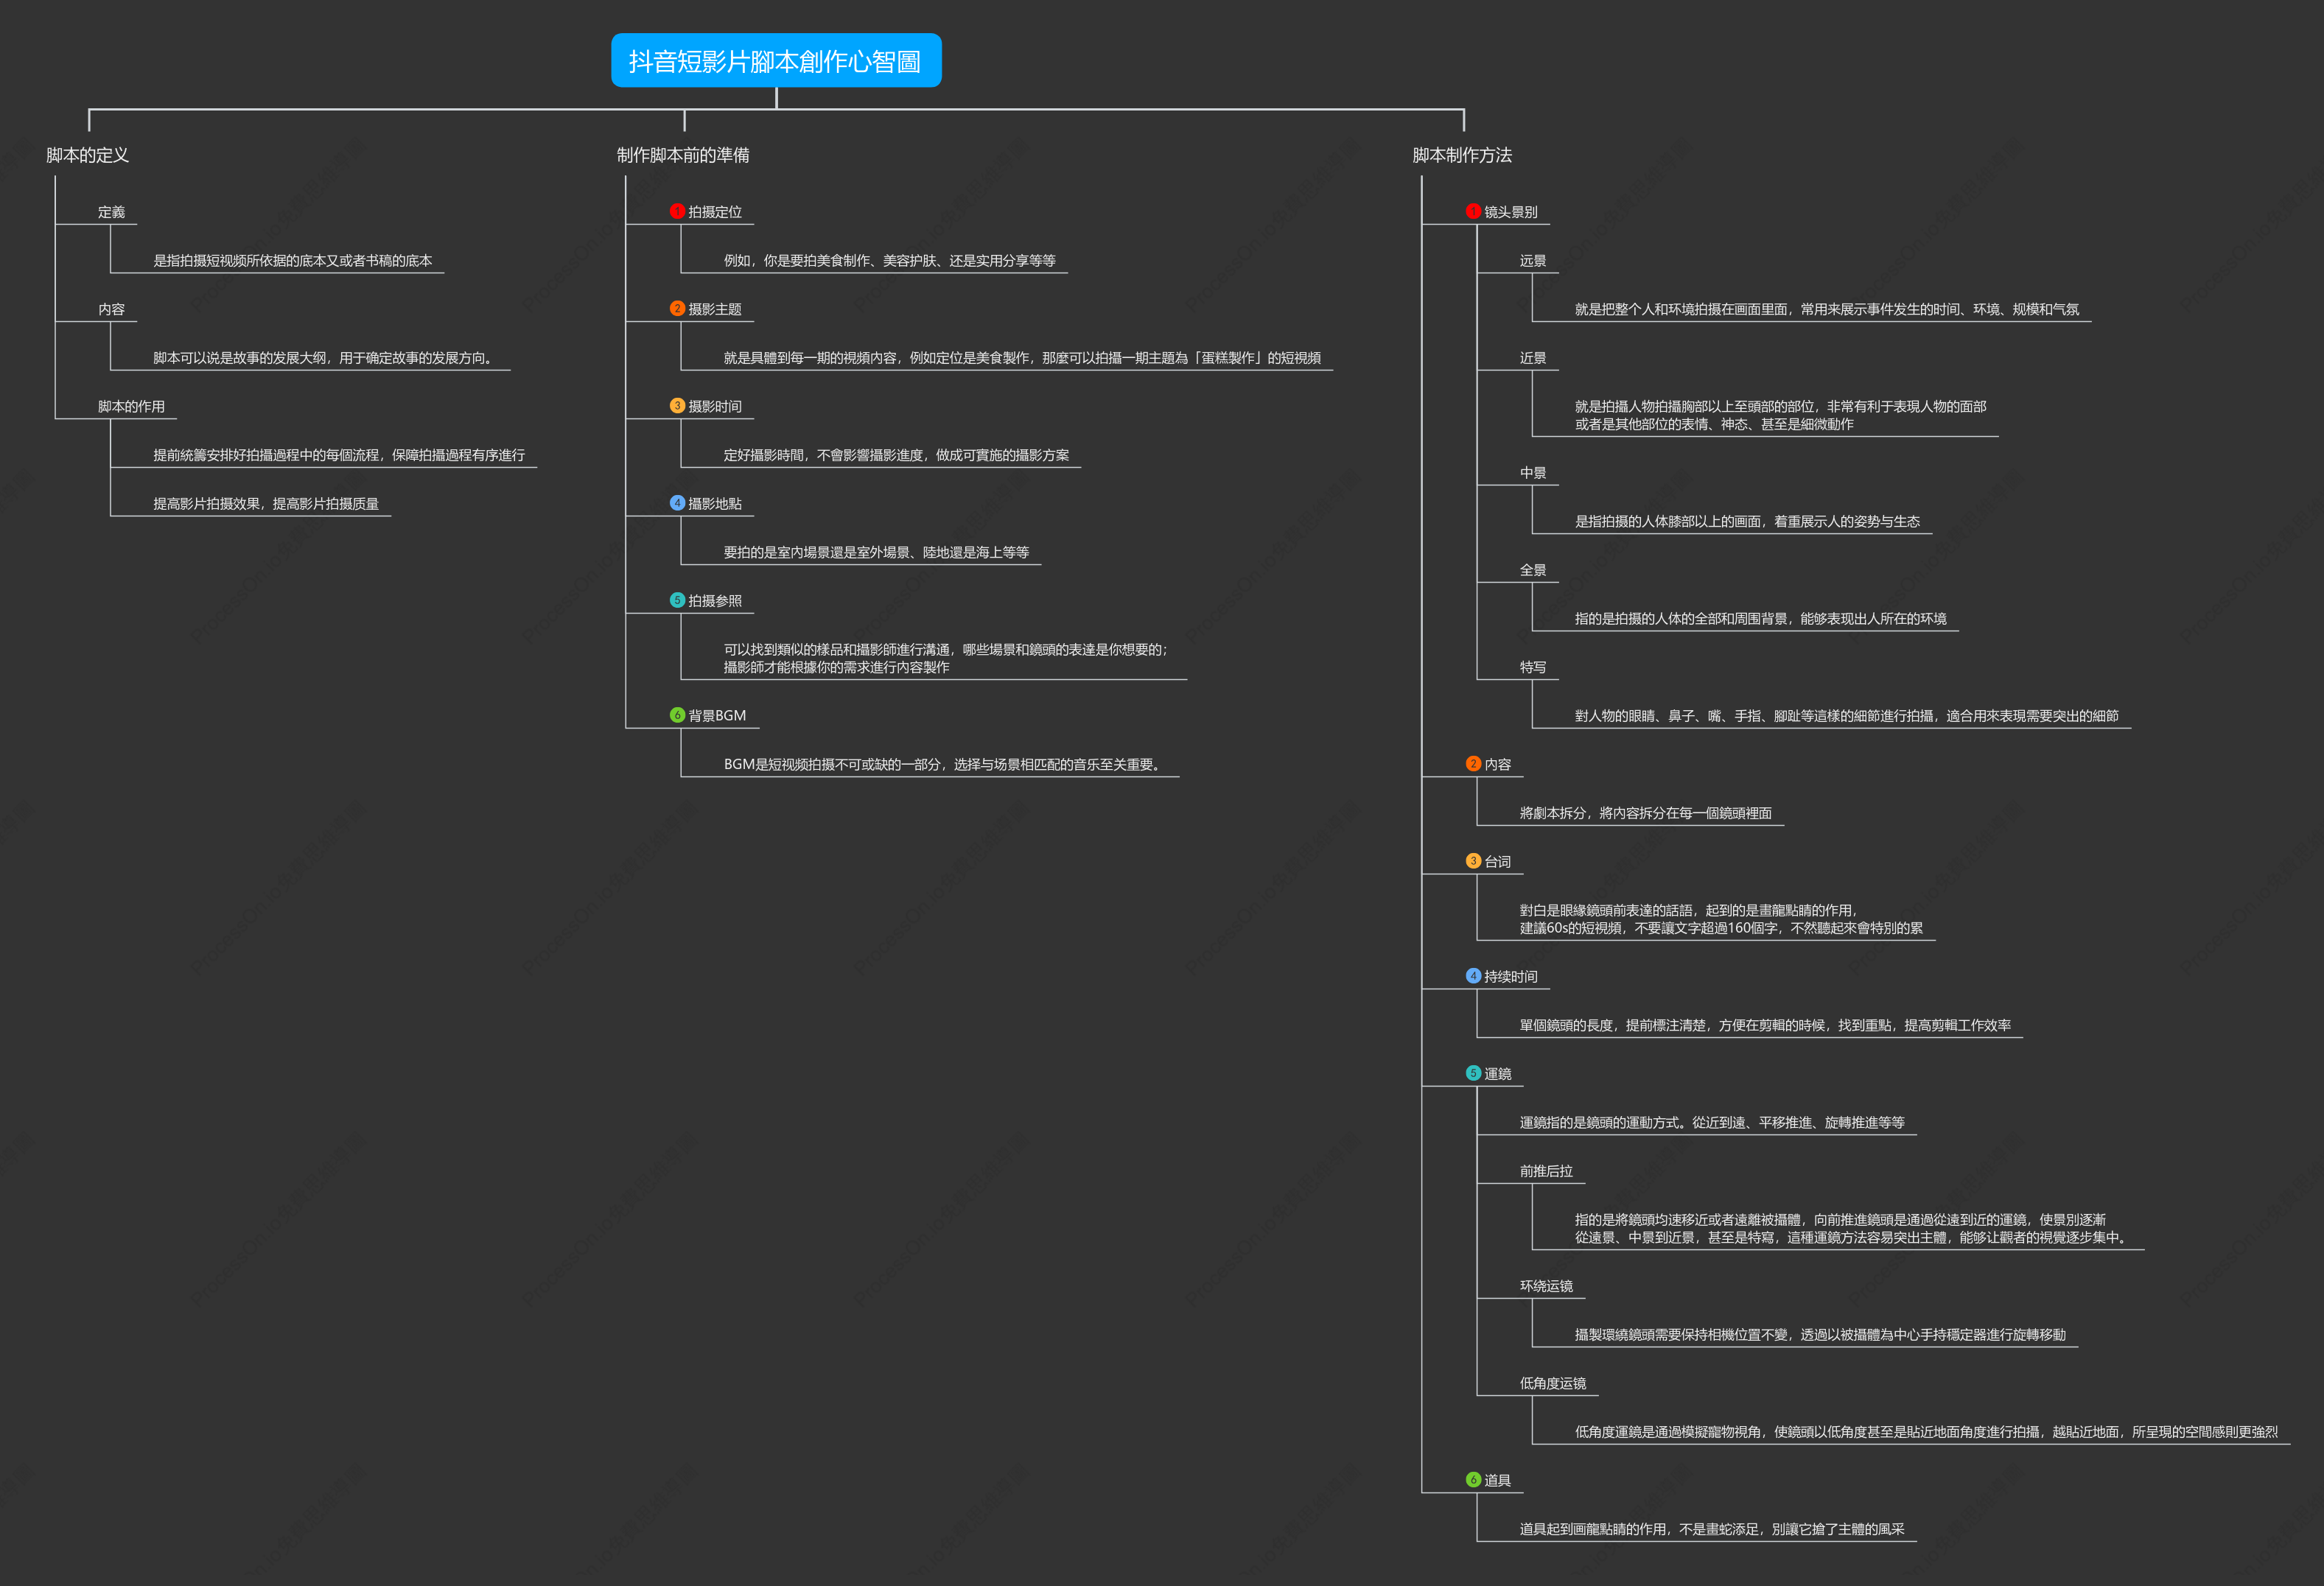This screenshot has height=1586, width=2324.
Task: Select the 中景 node
Action: click(x=1533, y=472)
